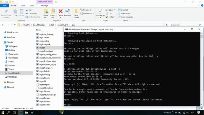Screen dimensions: 204x115
Task: Open Task View on taskbar
Action: (14, 112)
